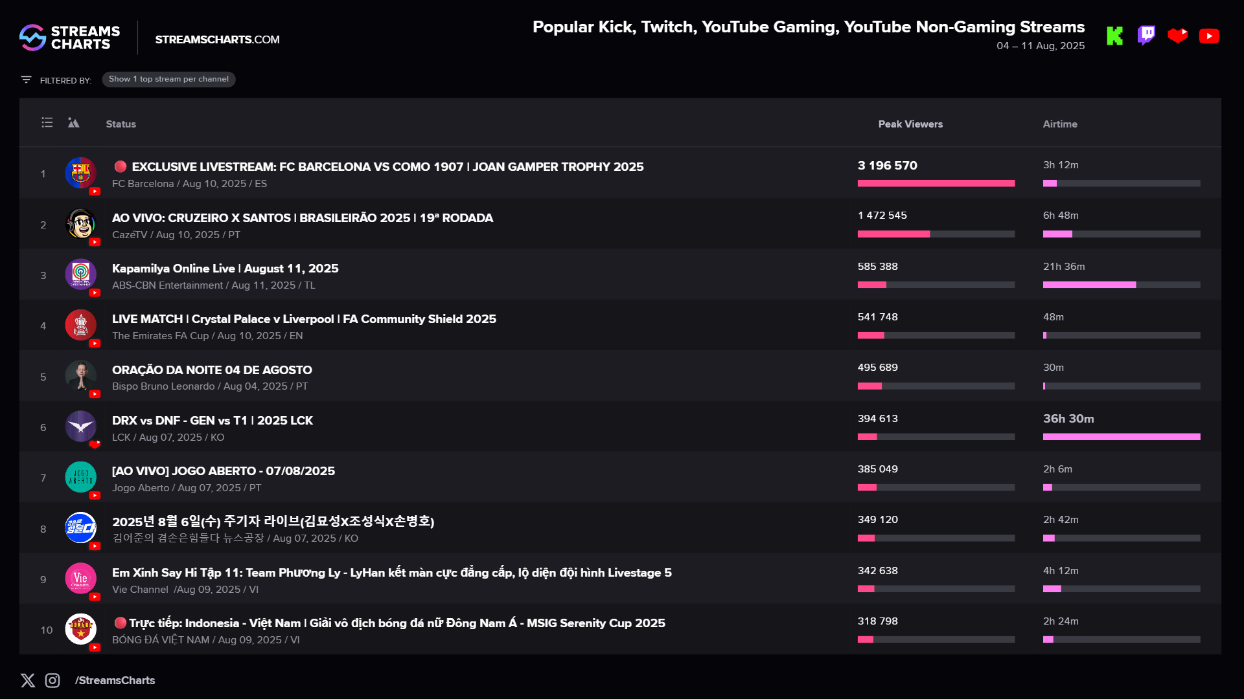
Task: Click the channel ranking icon in the table header
Action: pos(73,122)
